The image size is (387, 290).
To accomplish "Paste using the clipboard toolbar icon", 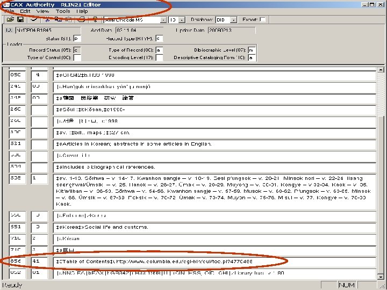I will click(x=69, y=19).
